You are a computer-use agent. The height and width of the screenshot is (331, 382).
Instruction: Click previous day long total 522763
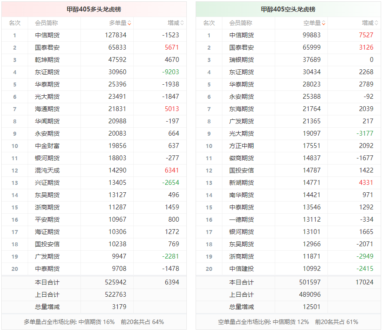tap(116, 295)
